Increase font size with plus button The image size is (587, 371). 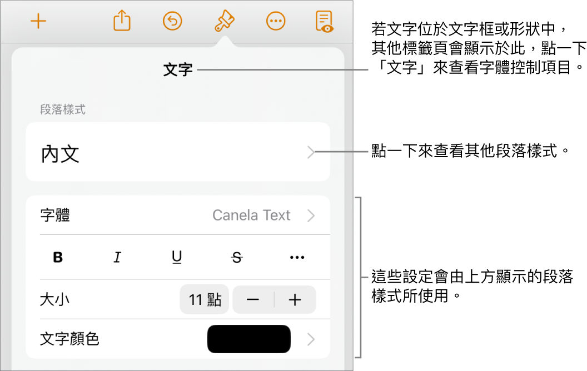pos(295,299)
